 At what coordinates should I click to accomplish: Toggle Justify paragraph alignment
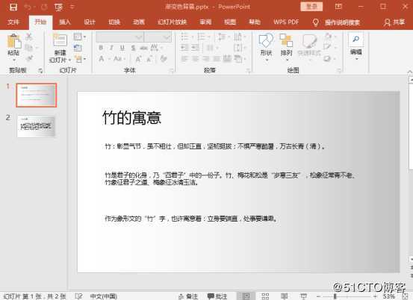tap(217, 59)
